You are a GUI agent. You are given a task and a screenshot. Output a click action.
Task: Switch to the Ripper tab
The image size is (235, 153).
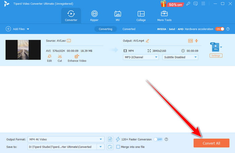tap(94, 16)
